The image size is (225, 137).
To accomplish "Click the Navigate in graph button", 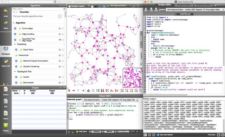I will [77, 6].
